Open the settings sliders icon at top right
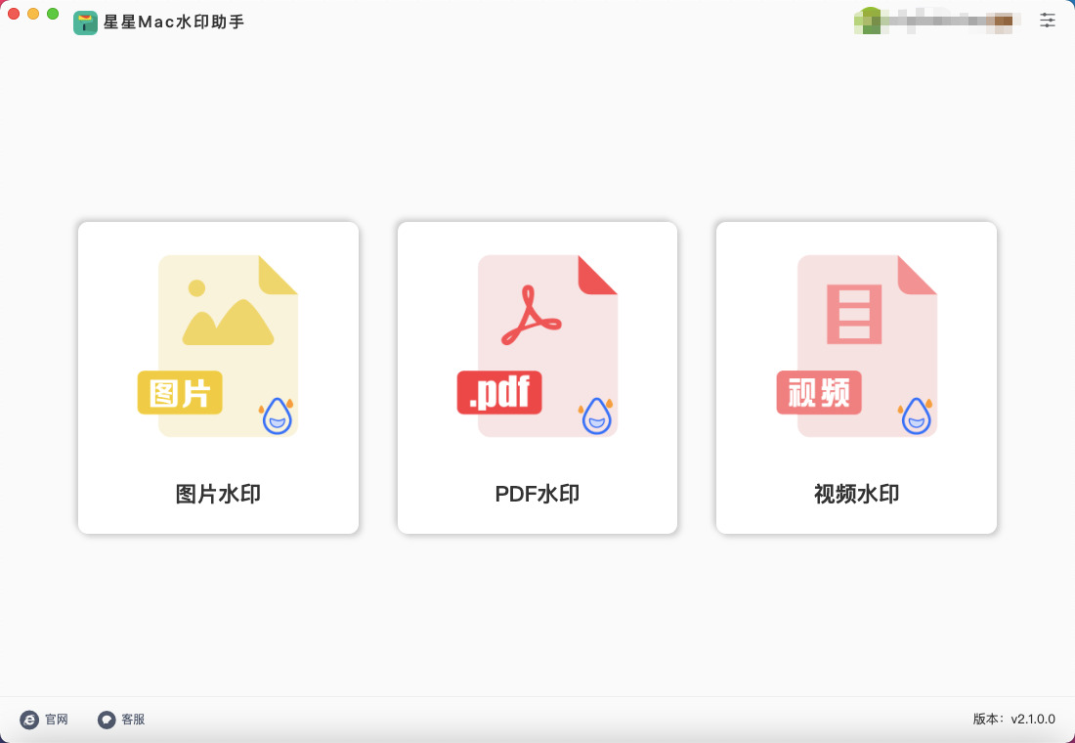 coord(1048,20)
